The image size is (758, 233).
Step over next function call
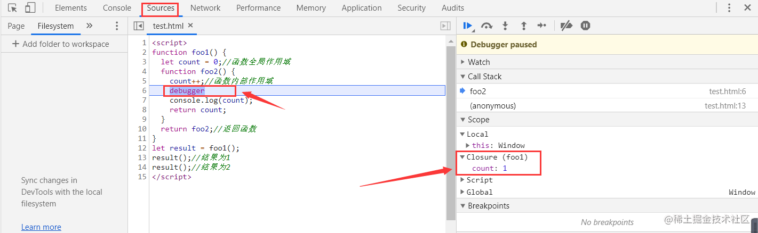[x=486, y=26]
